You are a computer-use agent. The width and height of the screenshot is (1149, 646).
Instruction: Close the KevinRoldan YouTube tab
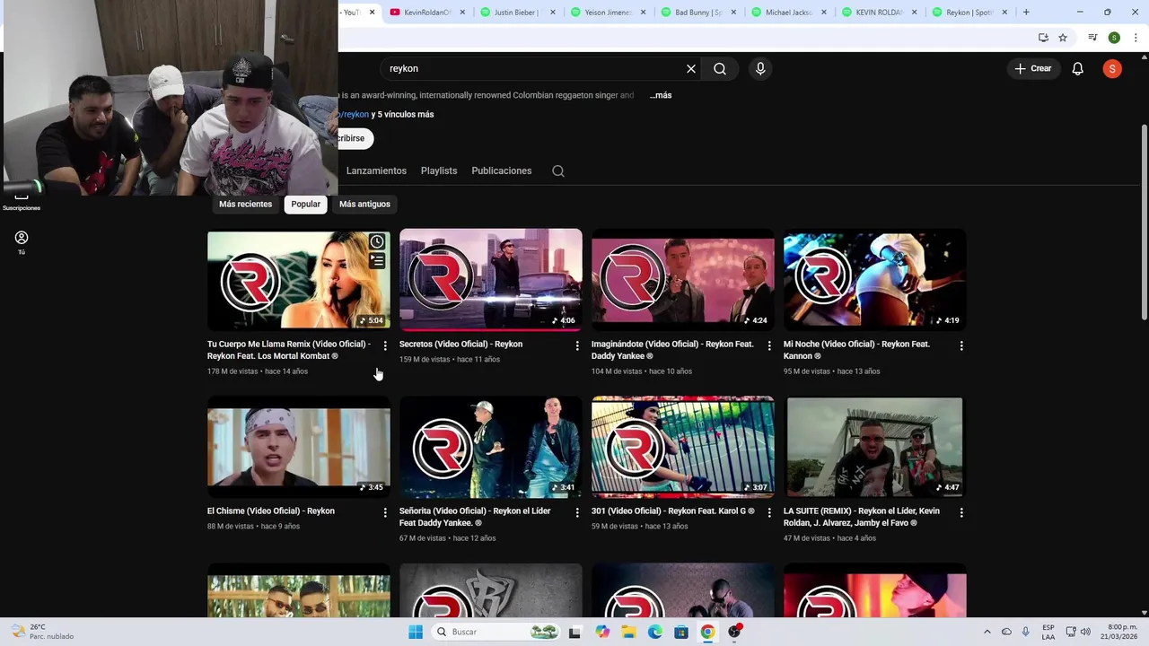(462, 13)
